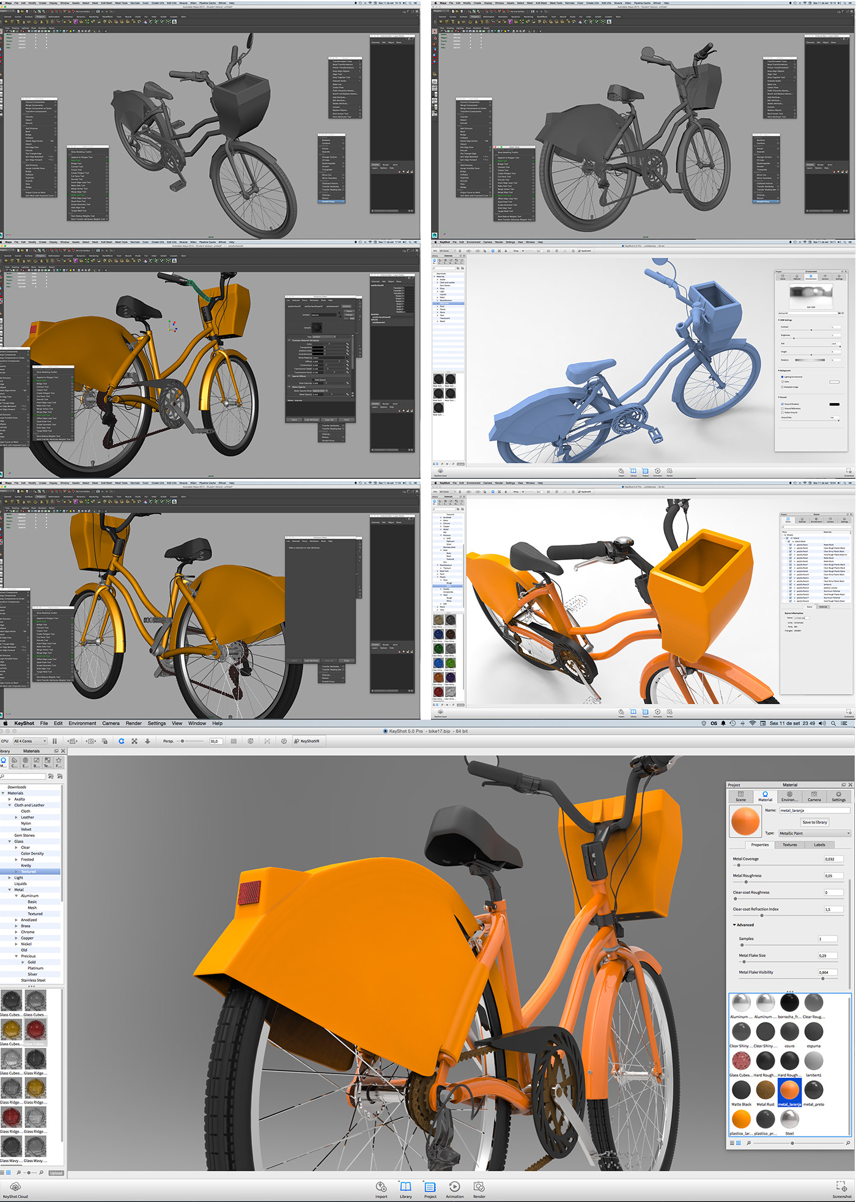Click the four-arrows fit-to-view icon in toolbar
856x1202 pixels.
[135, 741]
